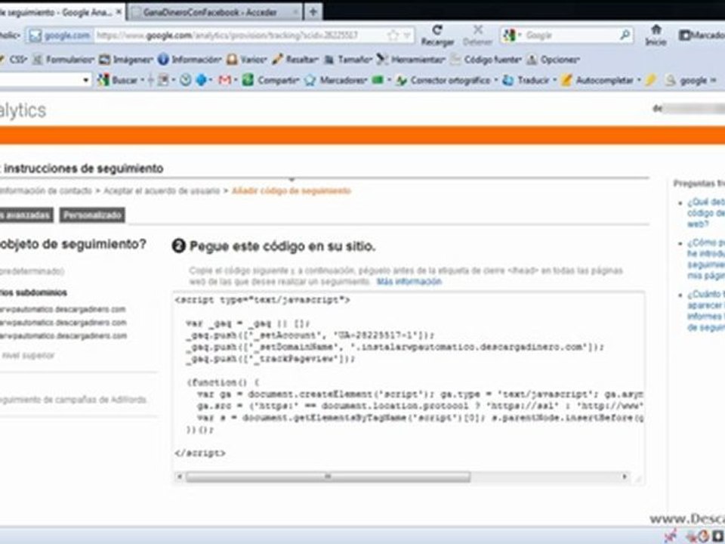Open the Marcadores button beside Inicio
The image size is (725, 544).
[702, 36]
